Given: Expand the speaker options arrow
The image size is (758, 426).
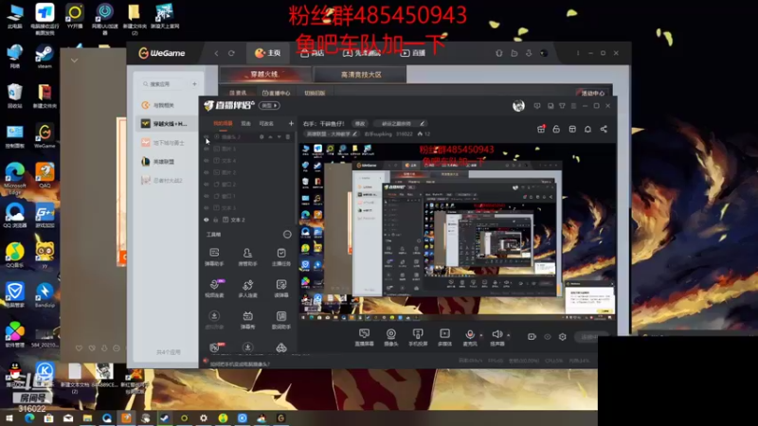Looking at the screenshot, I should click(508, 335).
